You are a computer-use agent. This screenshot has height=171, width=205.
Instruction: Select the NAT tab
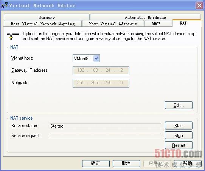pos(186,23)
